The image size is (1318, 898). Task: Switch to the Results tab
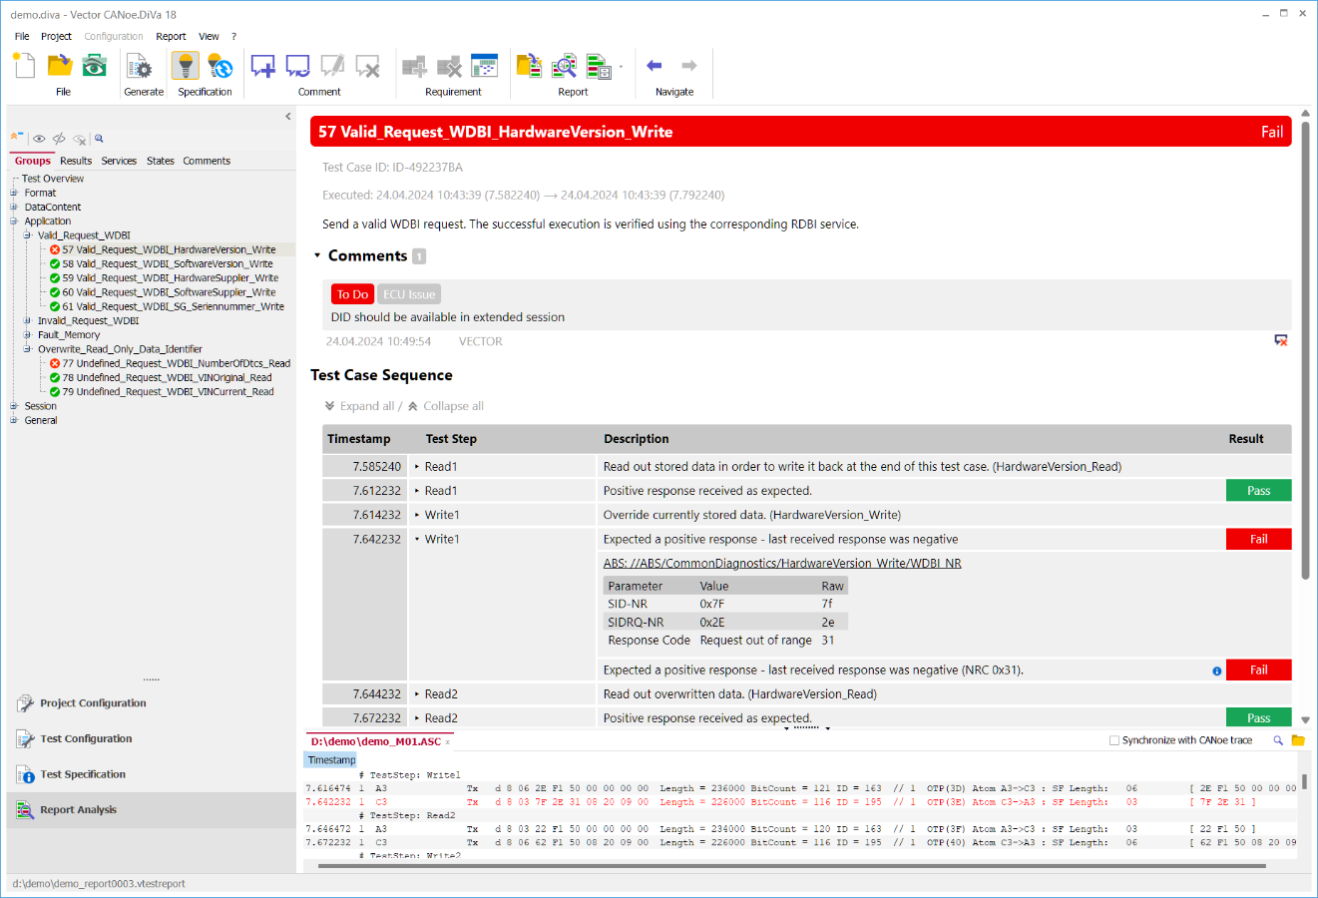(76, 161)
